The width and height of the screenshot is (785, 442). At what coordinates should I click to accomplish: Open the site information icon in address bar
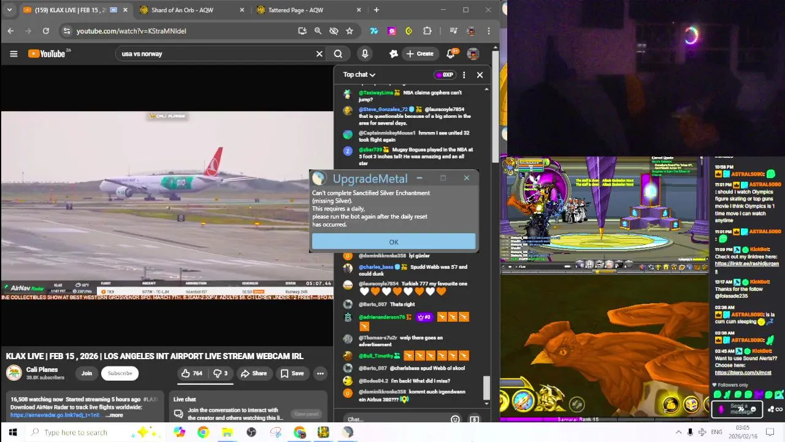(x=66, y=31)
